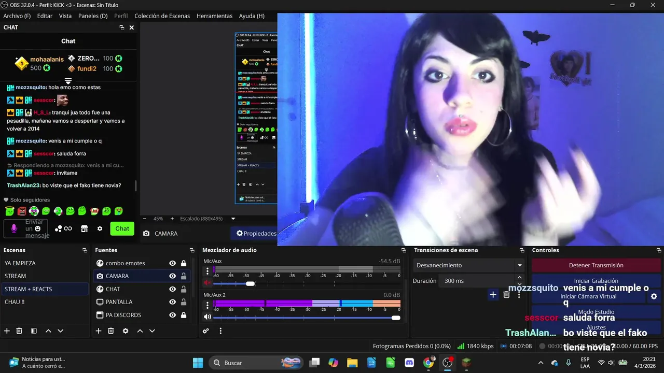Move source down in Fuentes list
This screenshot has width=664, height=373.
[152, 331]
